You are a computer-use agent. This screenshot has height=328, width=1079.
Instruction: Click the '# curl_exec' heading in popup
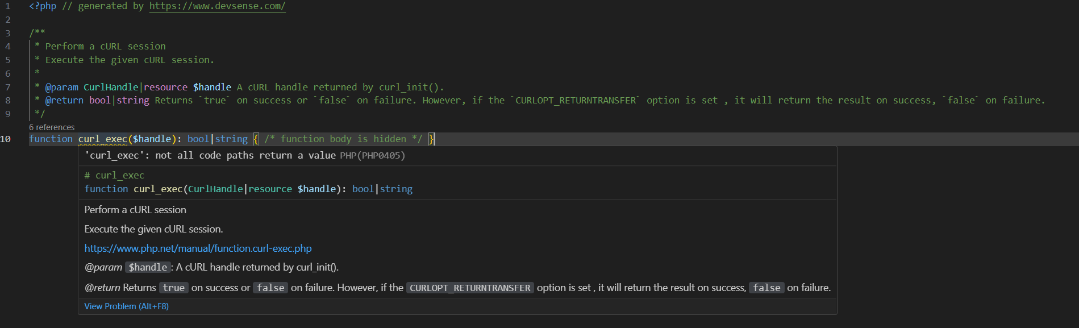[x=114, y=176]
